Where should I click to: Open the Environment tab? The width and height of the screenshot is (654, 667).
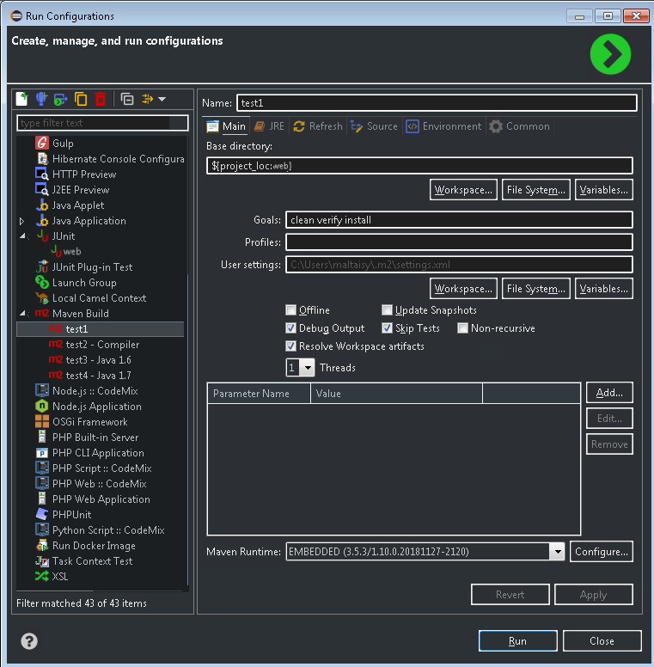(443, 126)
